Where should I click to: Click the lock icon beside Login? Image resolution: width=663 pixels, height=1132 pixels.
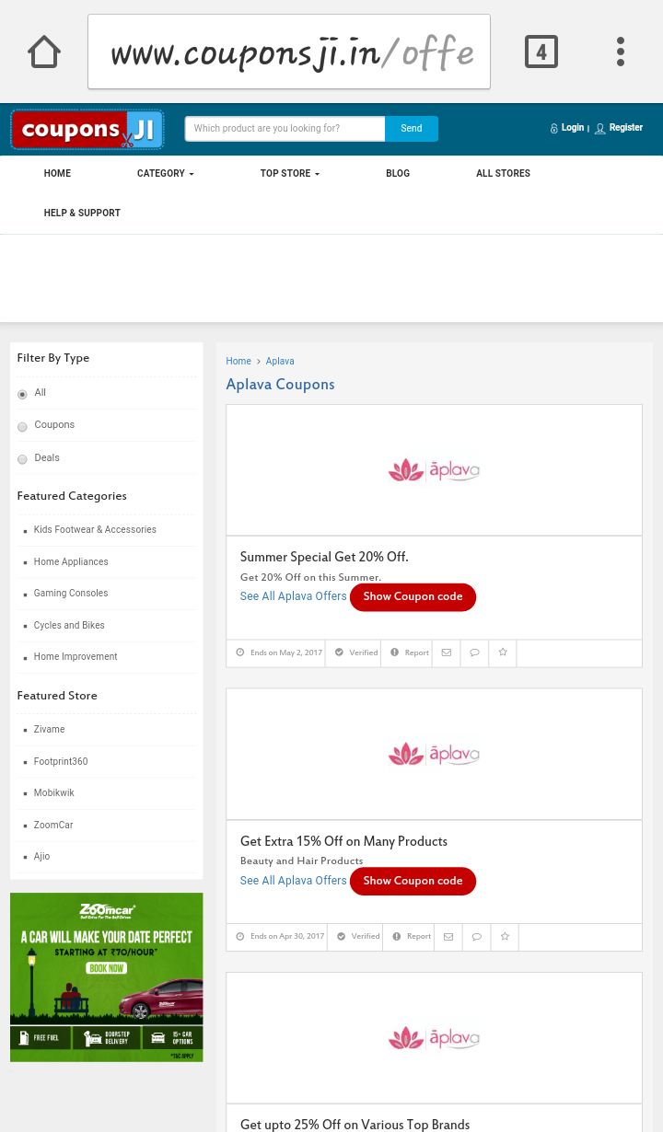(553, 129)
